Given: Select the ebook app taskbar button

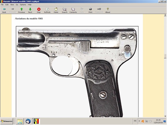Looking at the screenshot, I should click(36, 121).
